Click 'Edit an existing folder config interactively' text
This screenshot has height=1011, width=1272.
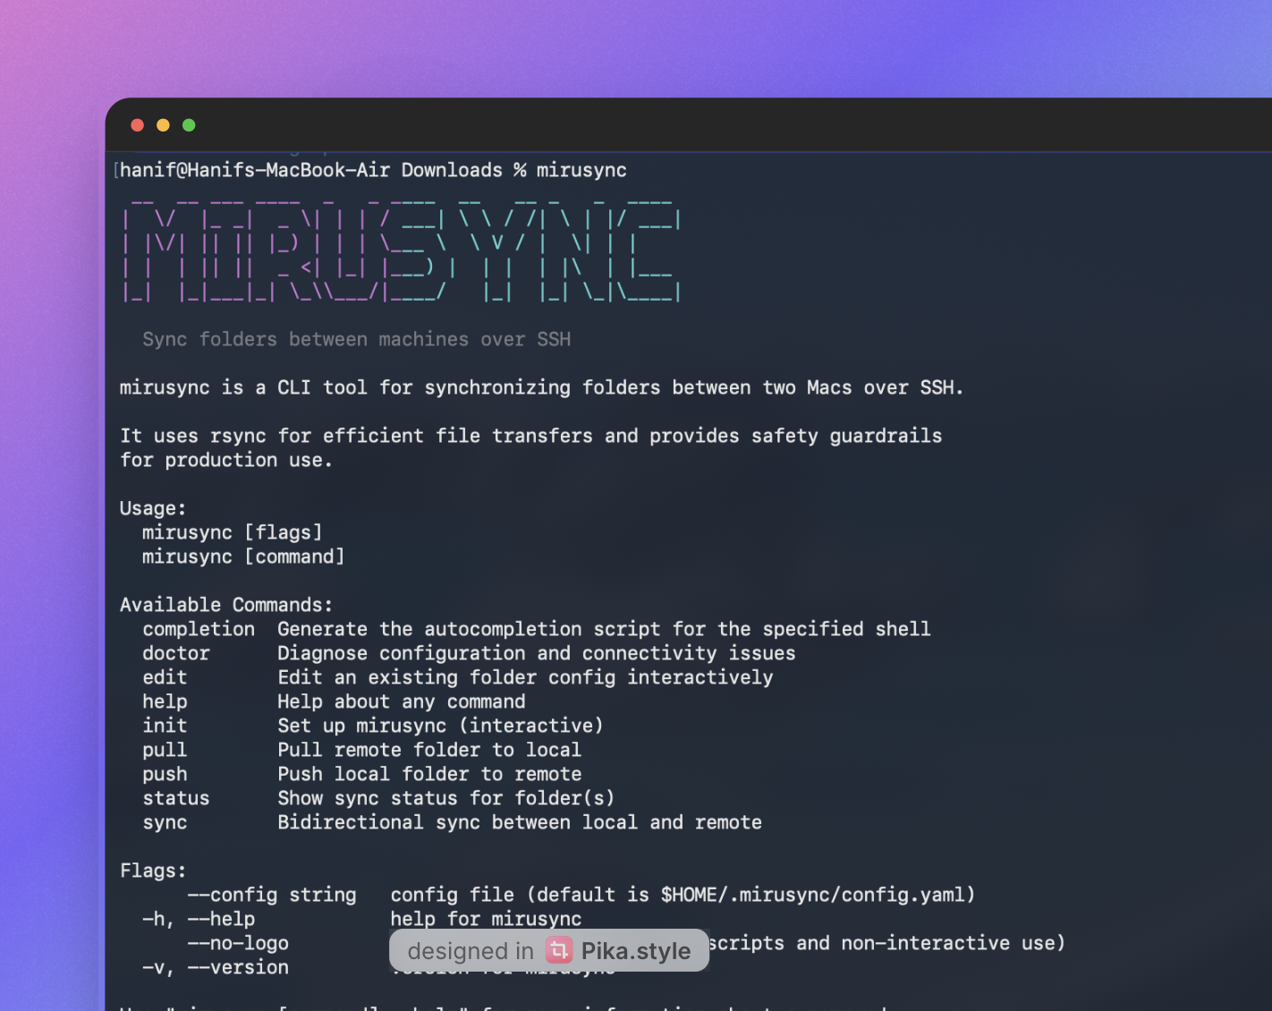(x=525, y=677)
